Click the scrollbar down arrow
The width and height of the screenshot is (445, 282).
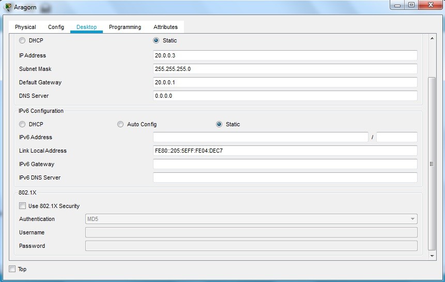pyautogui.click(x=432, y=256)
